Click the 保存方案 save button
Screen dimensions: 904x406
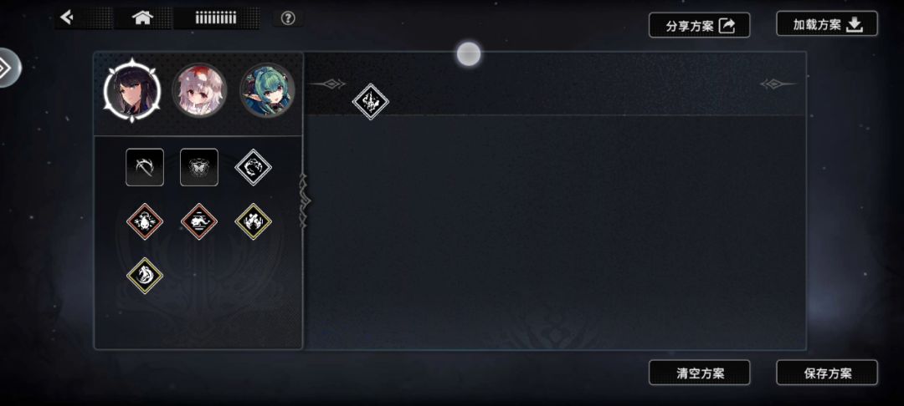tap(827, 373)
